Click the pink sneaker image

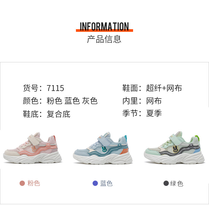pyautogui.click(x=32, y=148)
